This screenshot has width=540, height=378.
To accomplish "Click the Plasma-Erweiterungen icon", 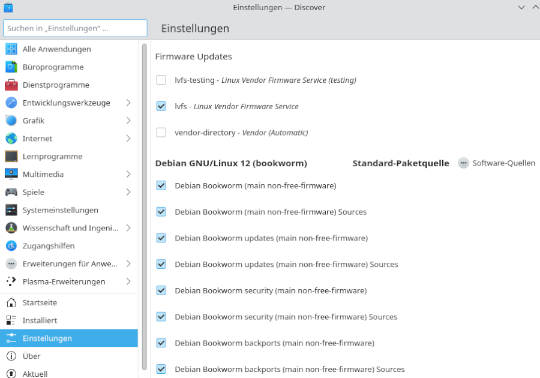I will tap(11, 281).
